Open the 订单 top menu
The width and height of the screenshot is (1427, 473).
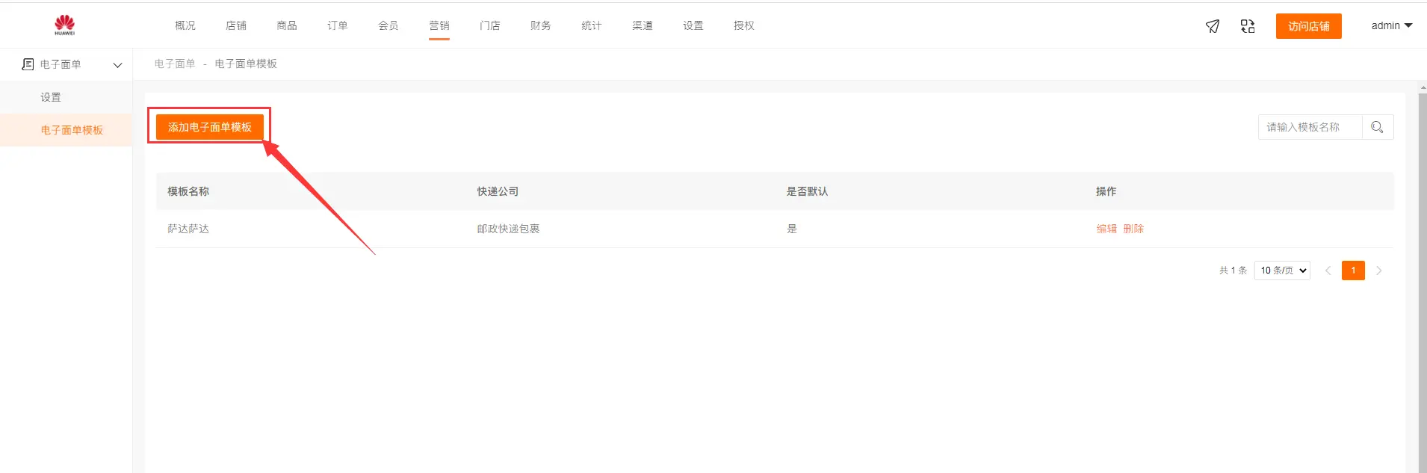point(338,25)
